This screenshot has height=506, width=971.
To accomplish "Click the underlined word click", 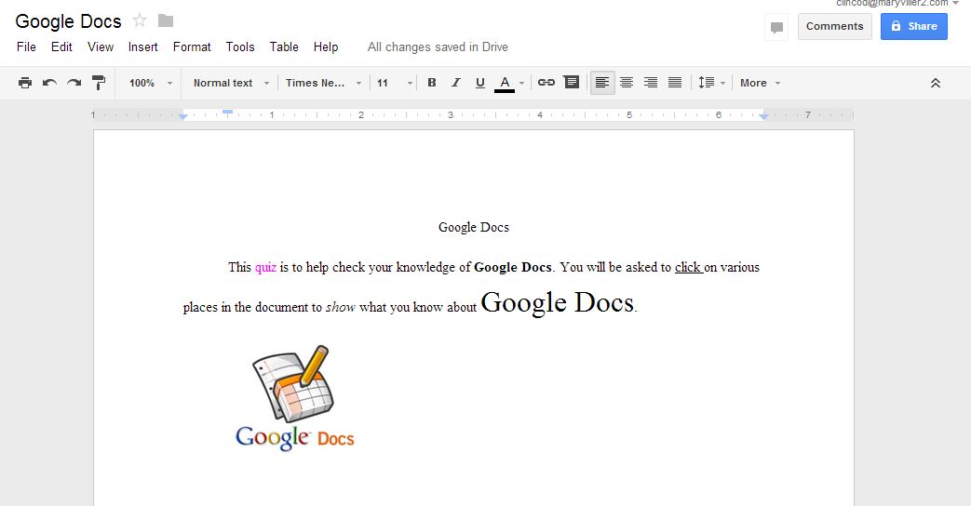I will coord(687,267).
